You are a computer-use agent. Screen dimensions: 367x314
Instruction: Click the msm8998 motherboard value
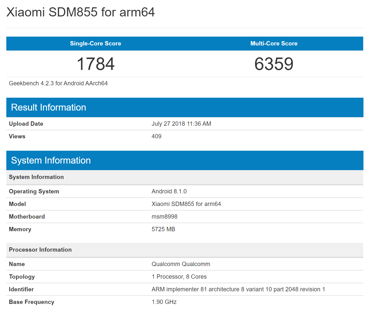coord(164,217)
